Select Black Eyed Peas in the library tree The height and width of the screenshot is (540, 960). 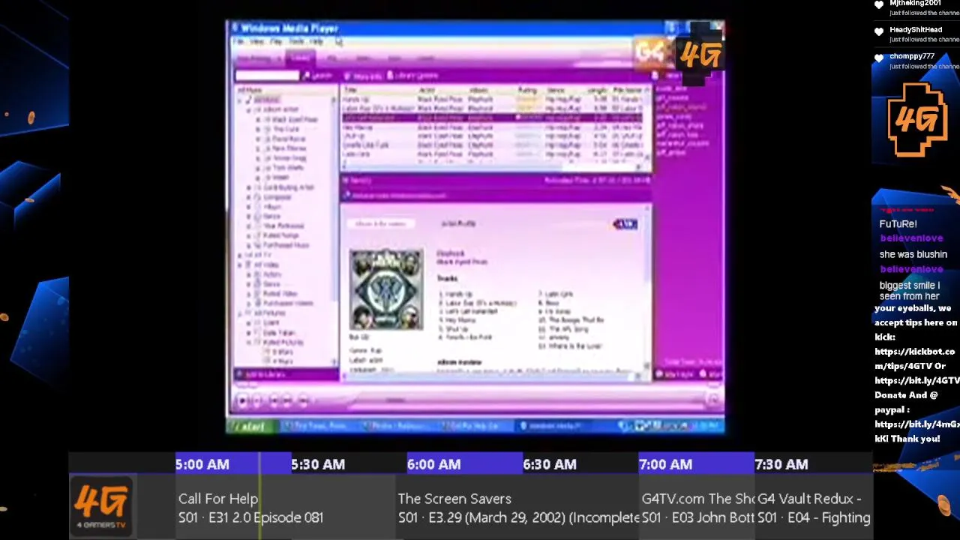pos(294,119)
